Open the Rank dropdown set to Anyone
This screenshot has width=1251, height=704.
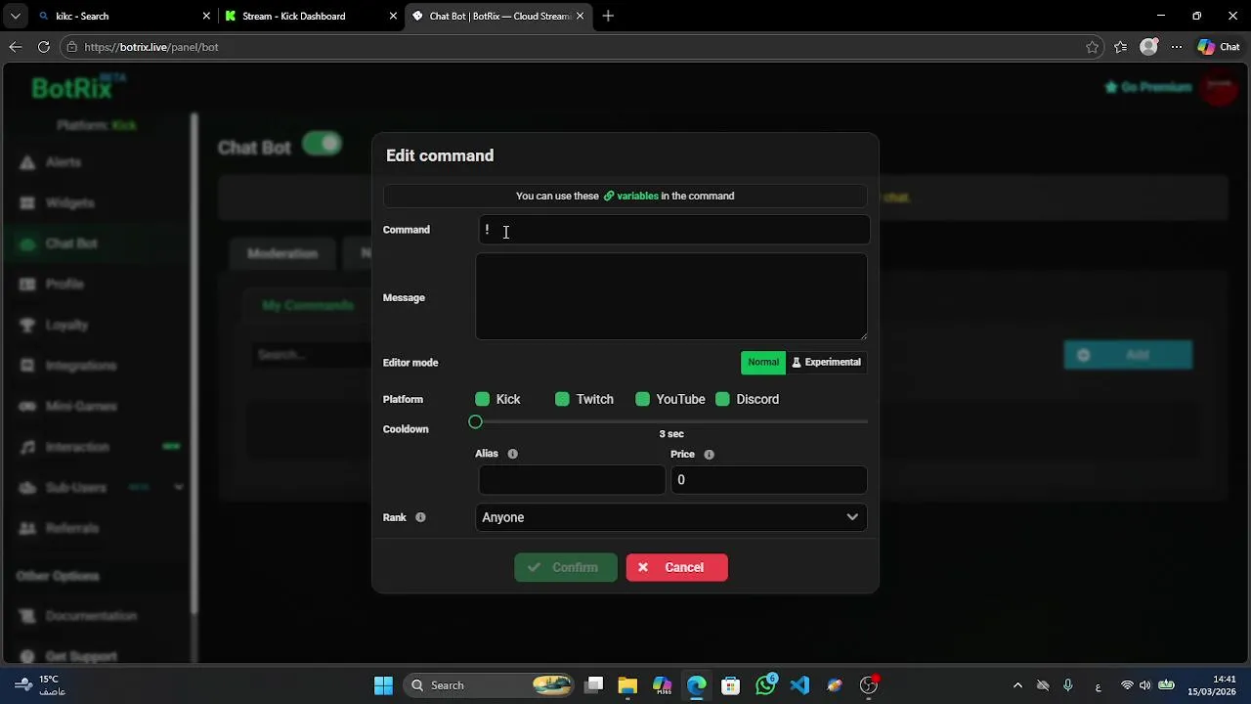point(671,517)
